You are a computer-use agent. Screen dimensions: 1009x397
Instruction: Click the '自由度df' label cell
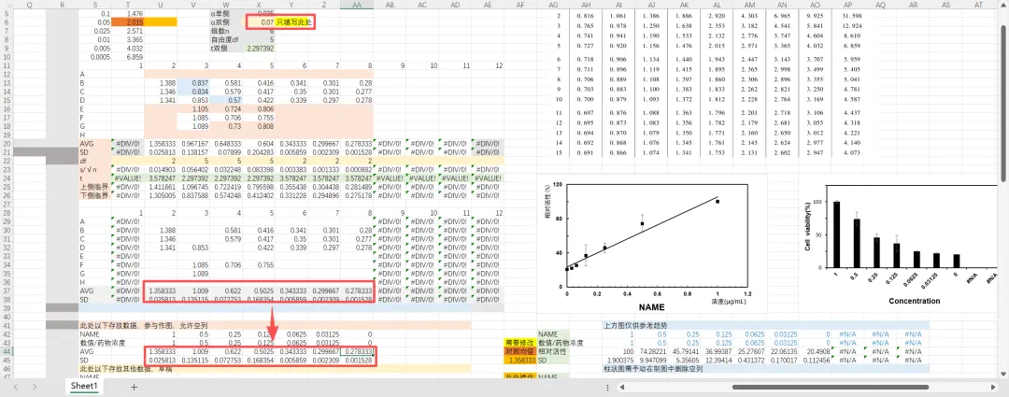point(226,39)
